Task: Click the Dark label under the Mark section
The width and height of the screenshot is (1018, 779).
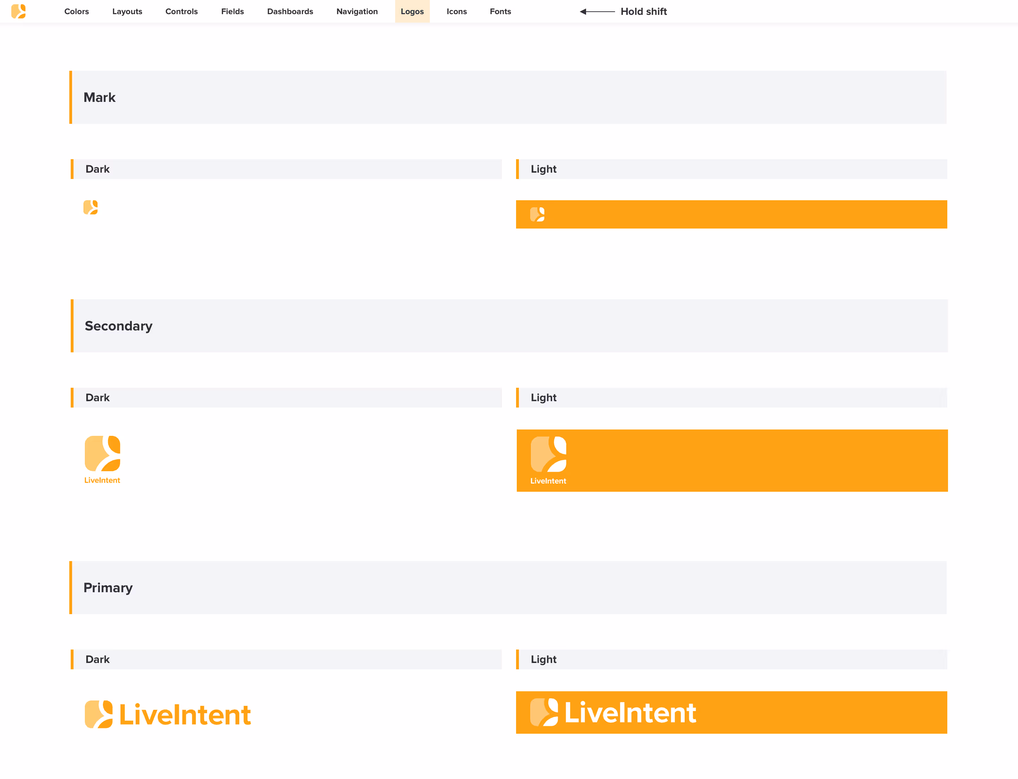Action: point(98,169)
